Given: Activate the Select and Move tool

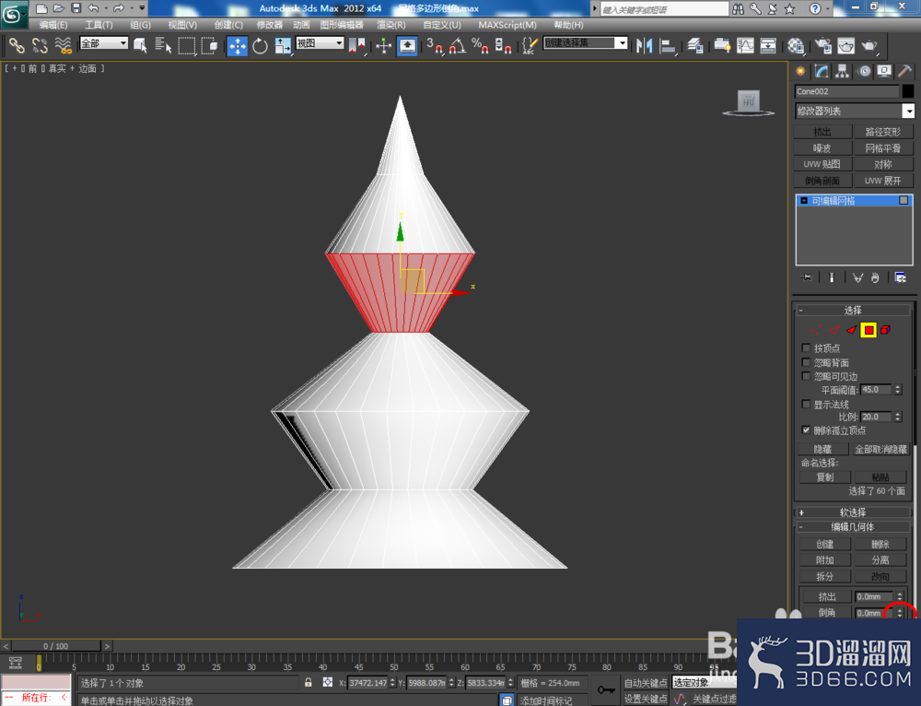Looking at the screenshot, I should tap(238, 46).
